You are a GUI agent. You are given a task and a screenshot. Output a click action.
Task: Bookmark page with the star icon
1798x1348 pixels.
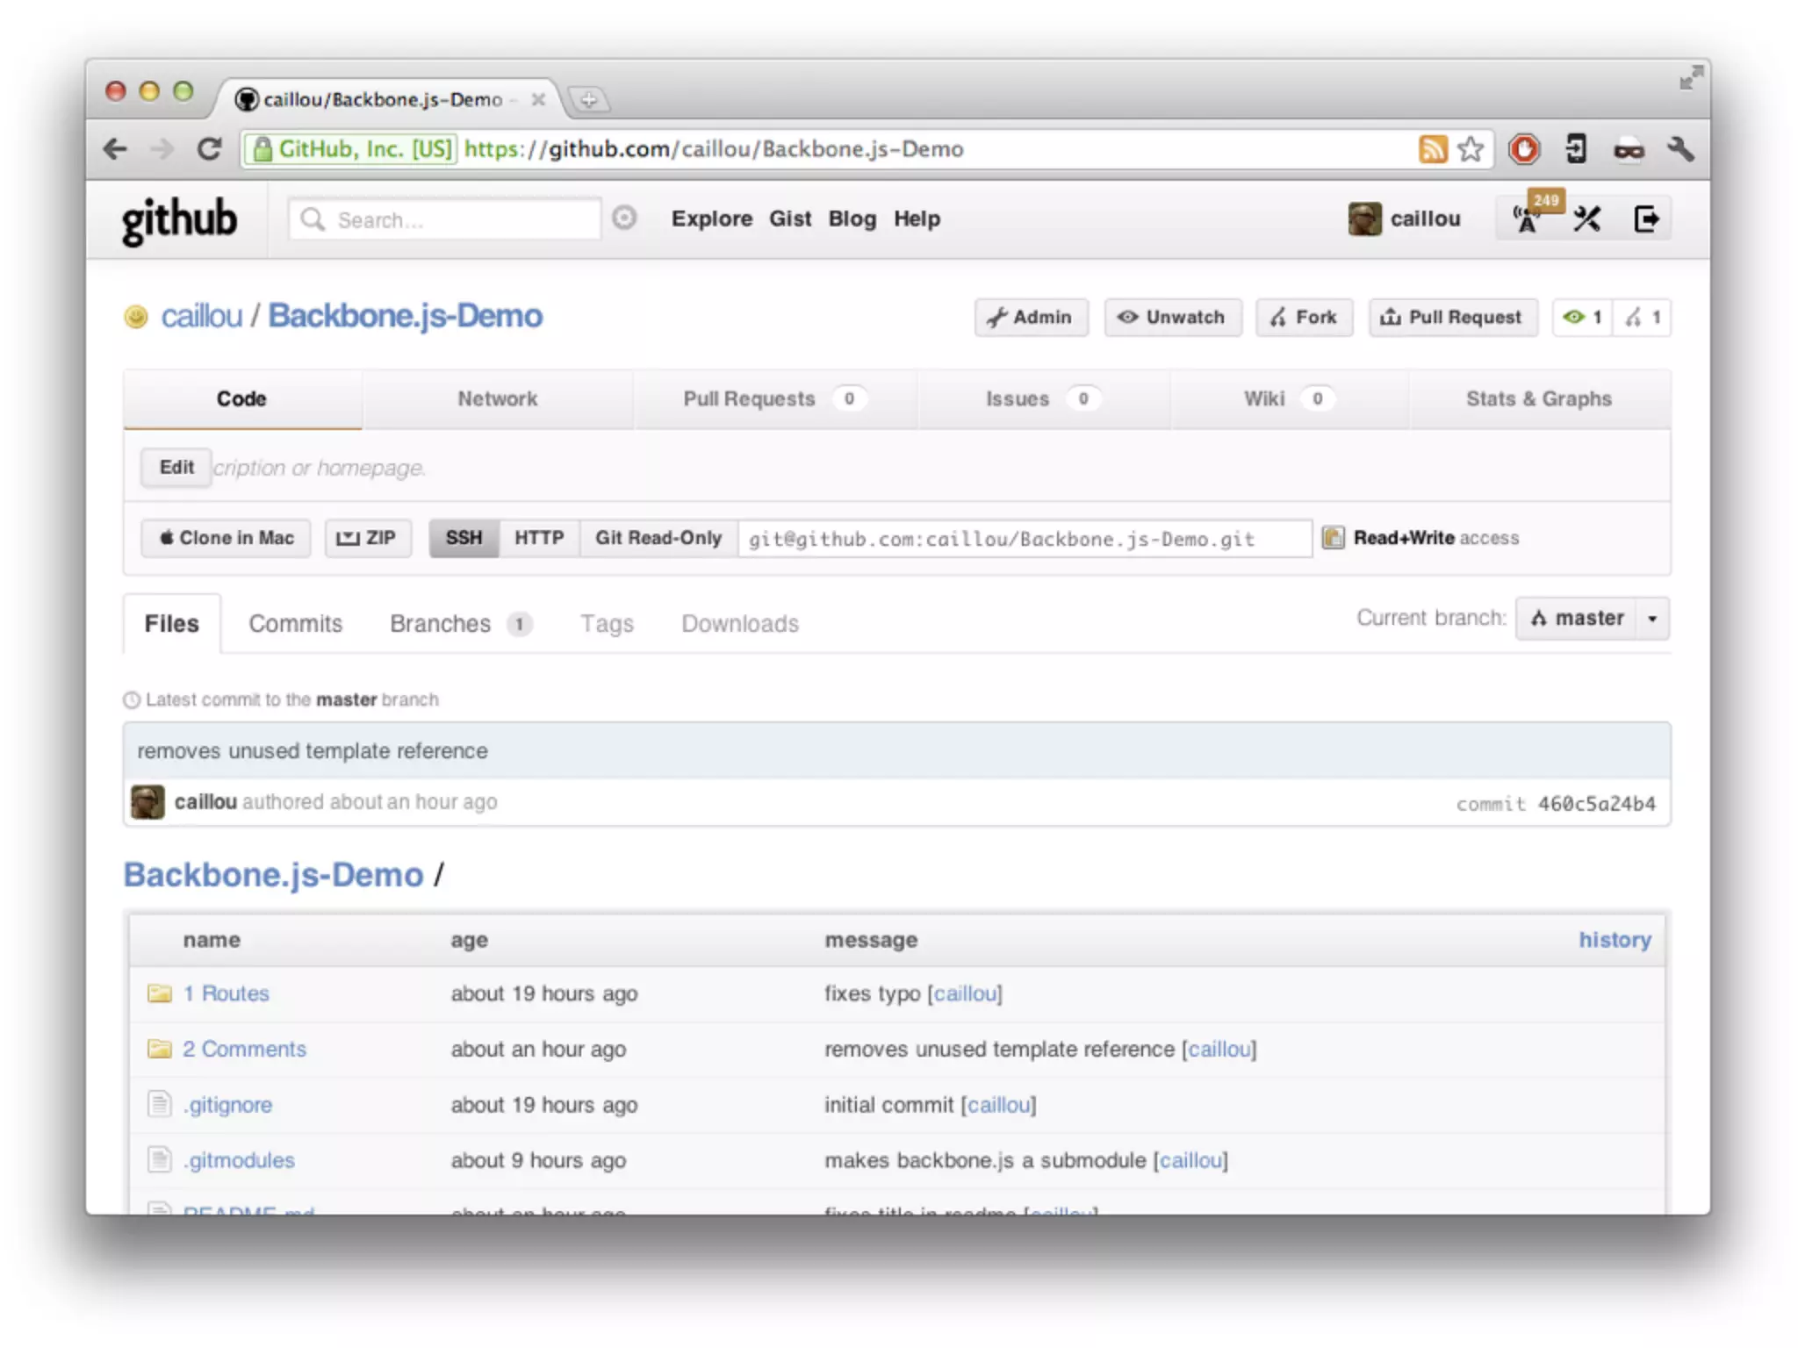point(1471,149)
